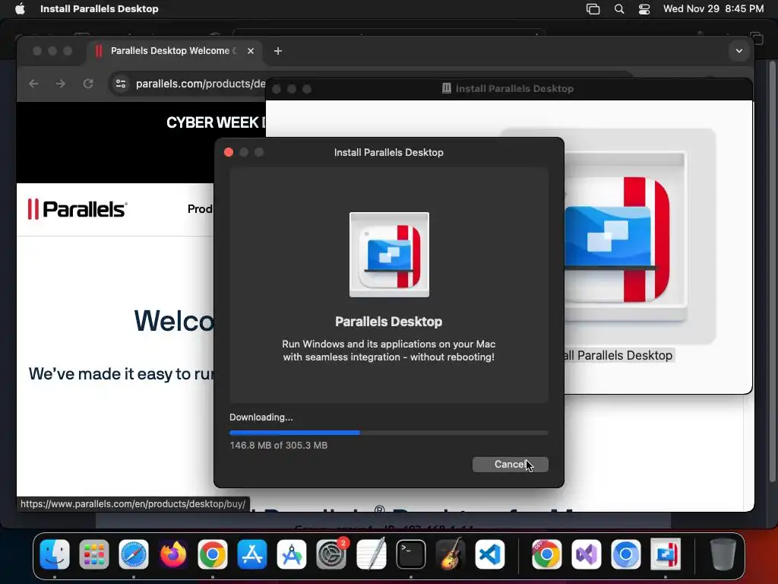Open Control Center in menu bar
Screen dimensions: 778x584
[x=644, y=9]
